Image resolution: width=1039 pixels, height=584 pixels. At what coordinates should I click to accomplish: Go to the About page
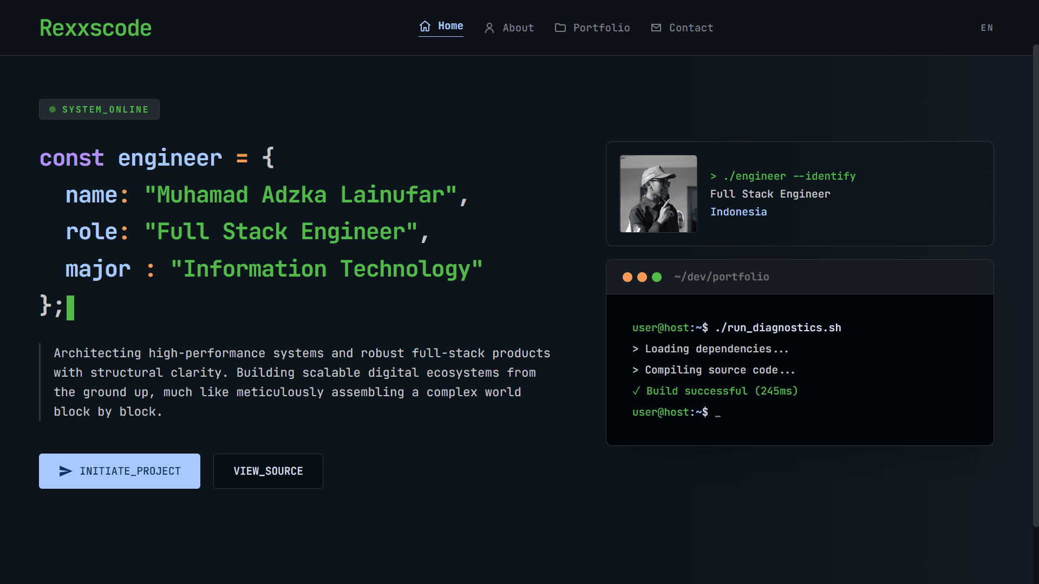tap(509, 28)
